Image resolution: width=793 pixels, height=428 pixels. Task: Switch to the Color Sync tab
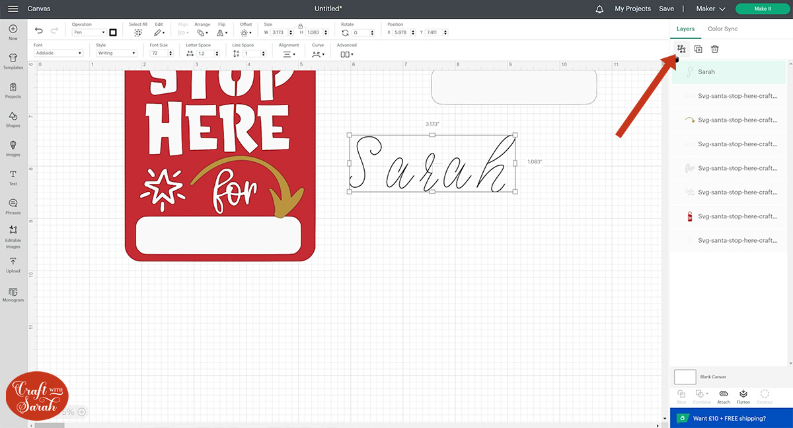(722, 29)
